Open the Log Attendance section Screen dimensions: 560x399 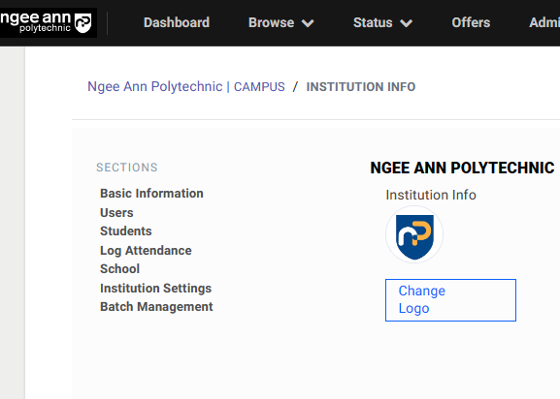tap(146, 251)
